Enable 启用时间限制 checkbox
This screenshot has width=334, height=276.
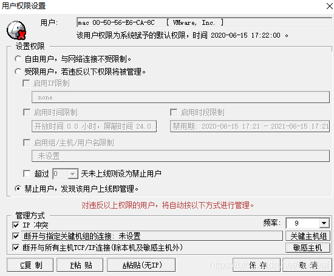[x=27, y=112]
